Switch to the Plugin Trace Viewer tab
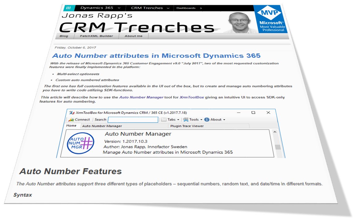This screenshot has width=355, height=220. tap(187, 126)
